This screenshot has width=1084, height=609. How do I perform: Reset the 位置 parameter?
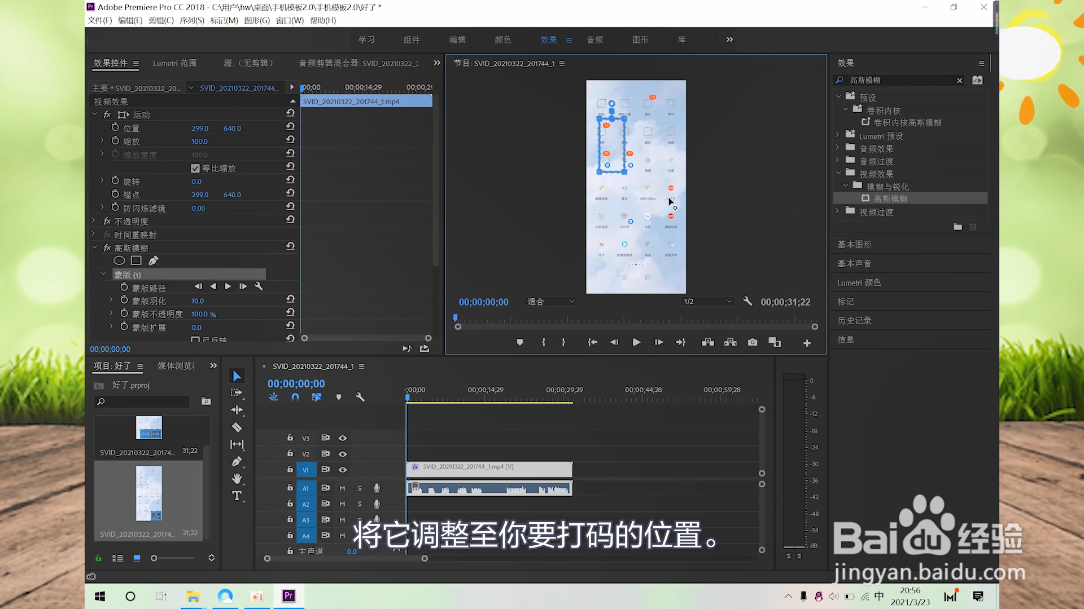290,128
